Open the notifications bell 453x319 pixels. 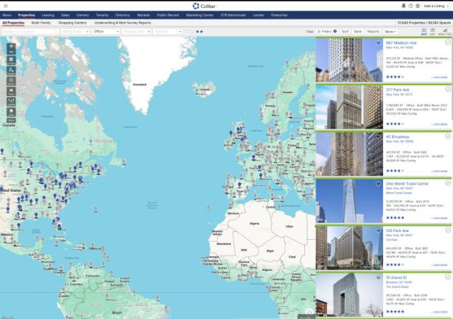(403, 6)
